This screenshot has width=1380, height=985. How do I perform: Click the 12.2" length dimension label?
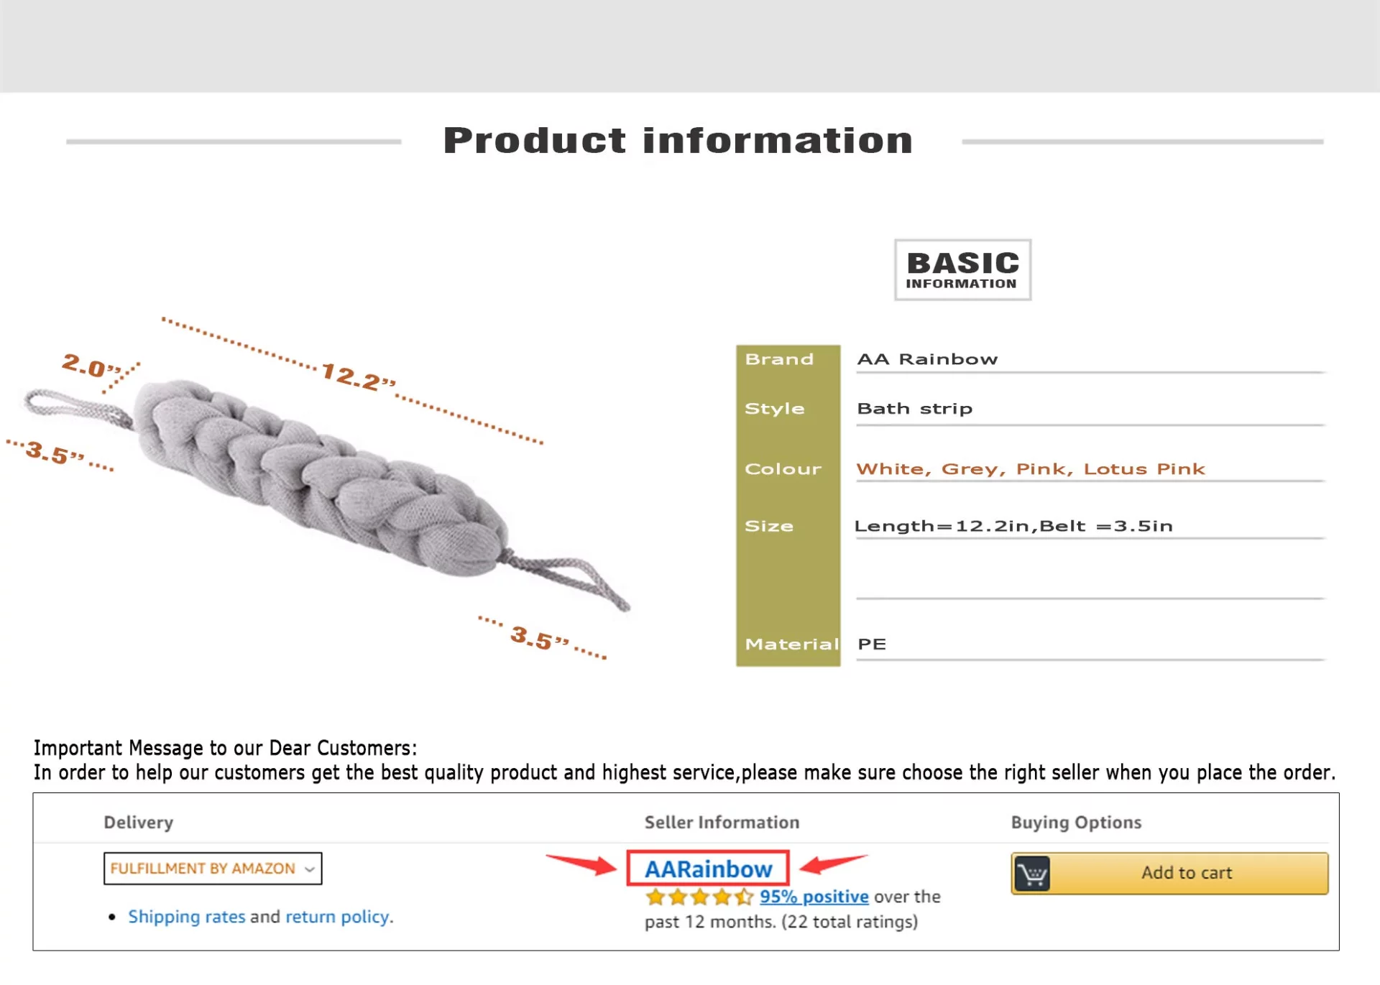tap(358, 376)
